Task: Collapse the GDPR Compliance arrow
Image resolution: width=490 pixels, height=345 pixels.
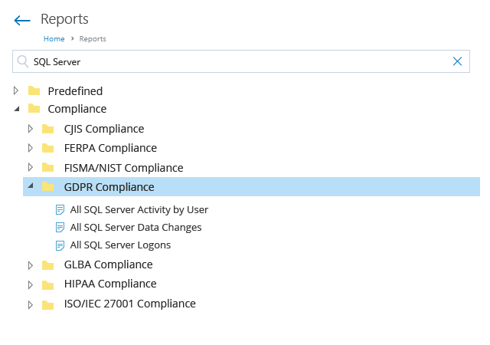Action: [x=31, y=186]
